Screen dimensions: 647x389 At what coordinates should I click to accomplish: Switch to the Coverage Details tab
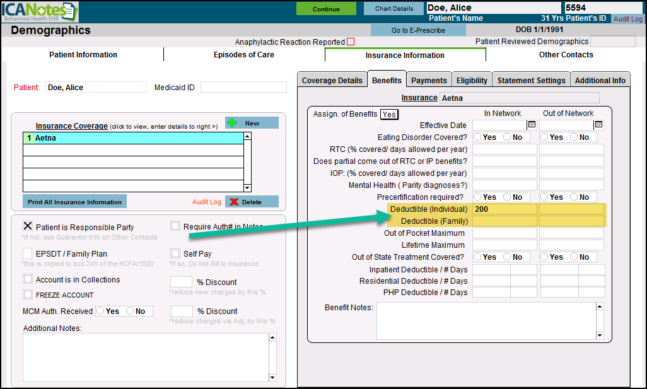coord(332,80)
